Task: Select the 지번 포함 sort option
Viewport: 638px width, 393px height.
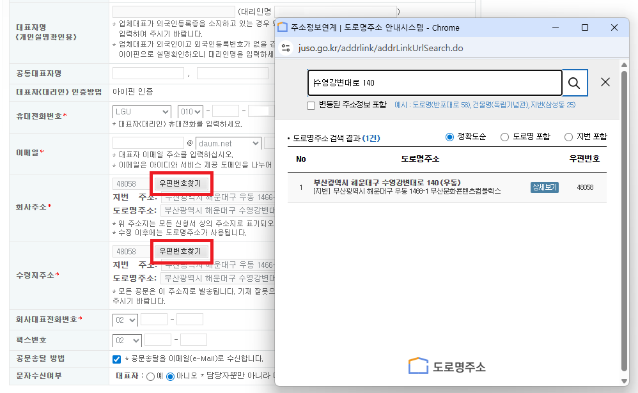Action: tap(568, 137)
